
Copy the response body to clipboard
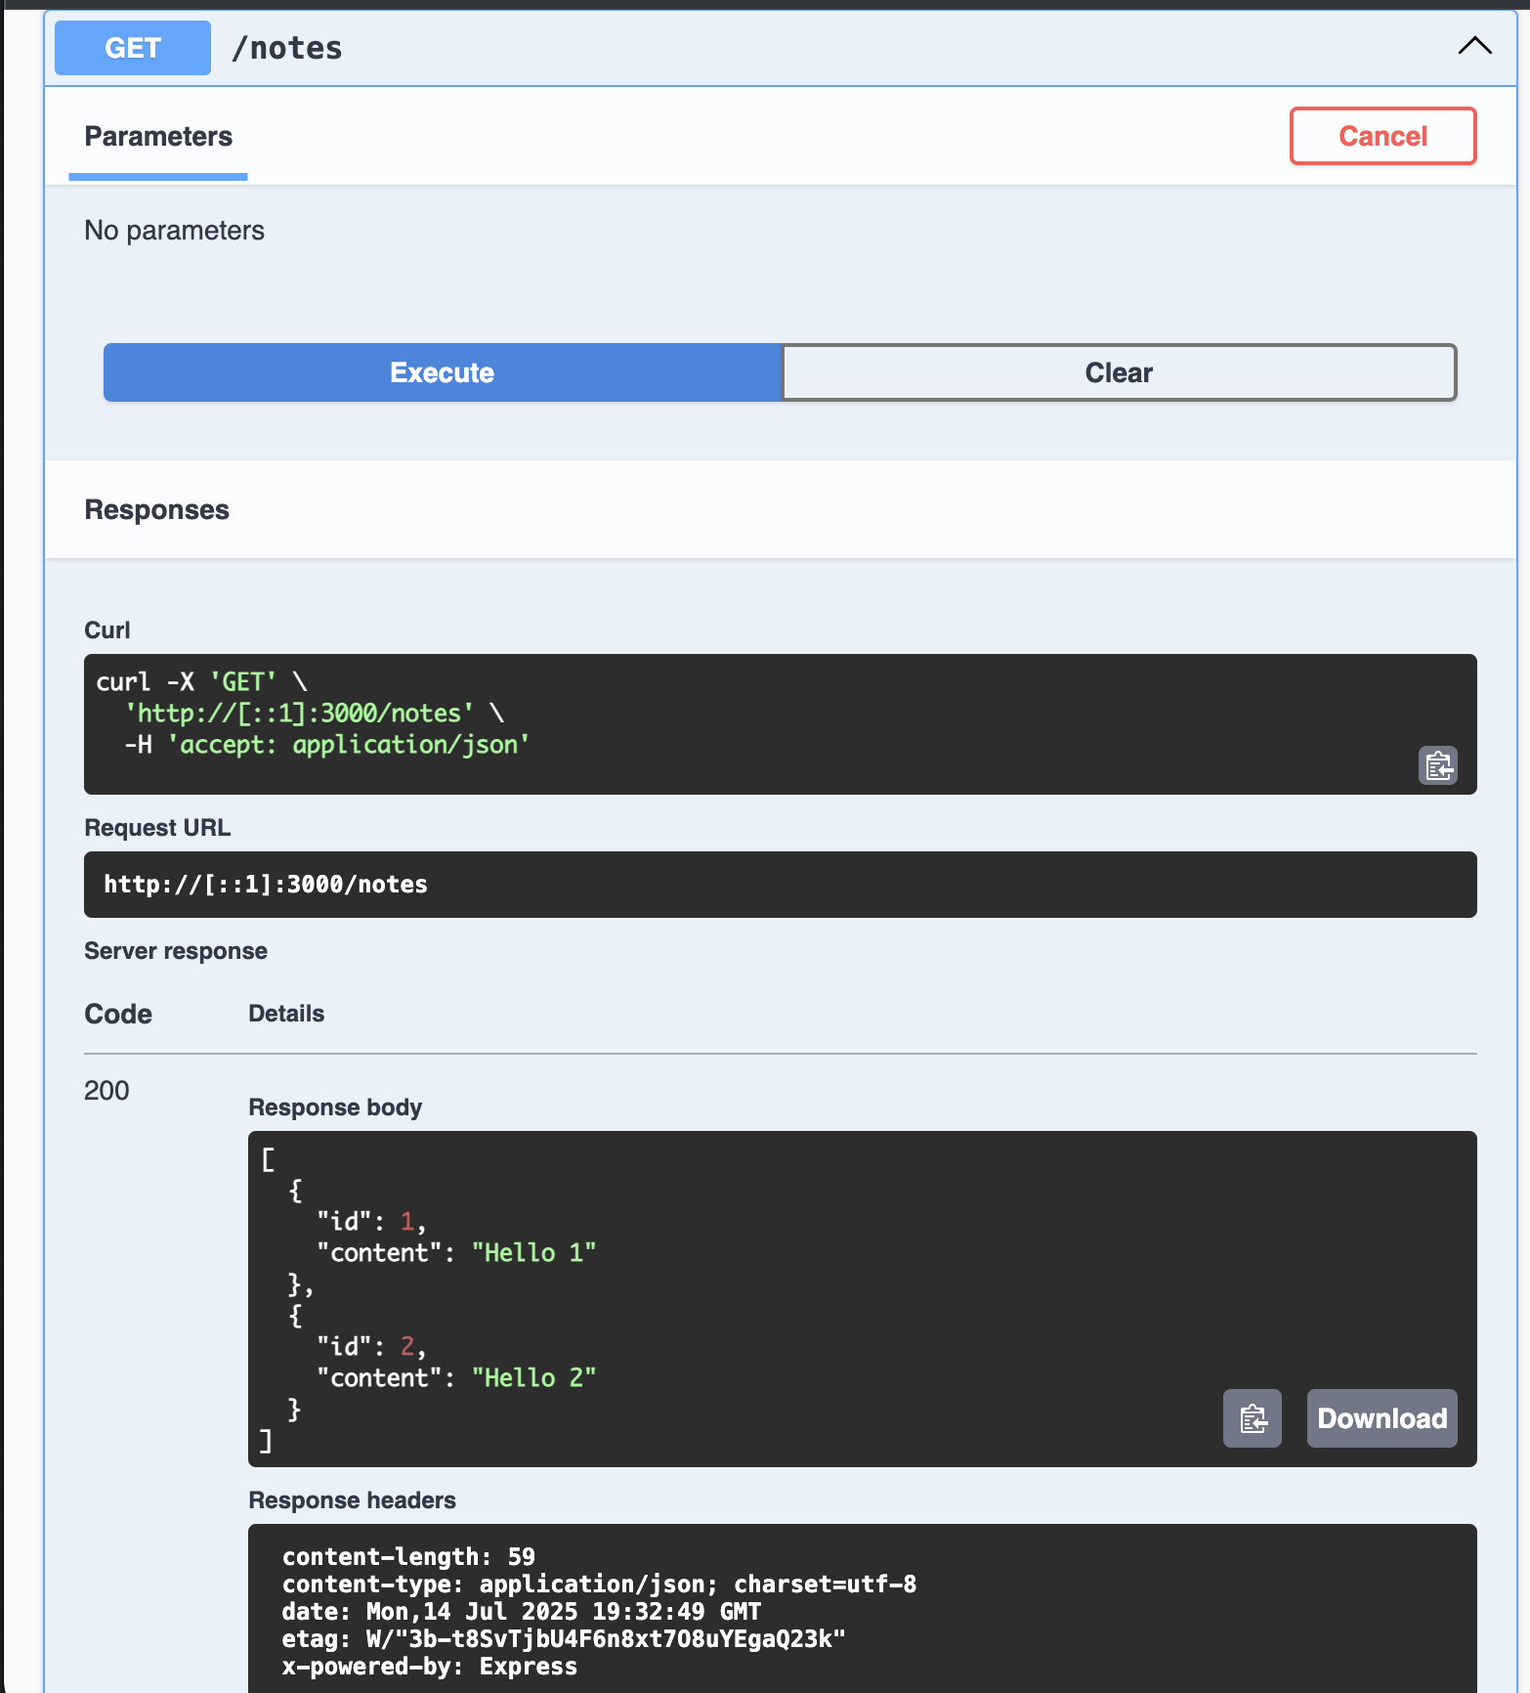1253,1418
